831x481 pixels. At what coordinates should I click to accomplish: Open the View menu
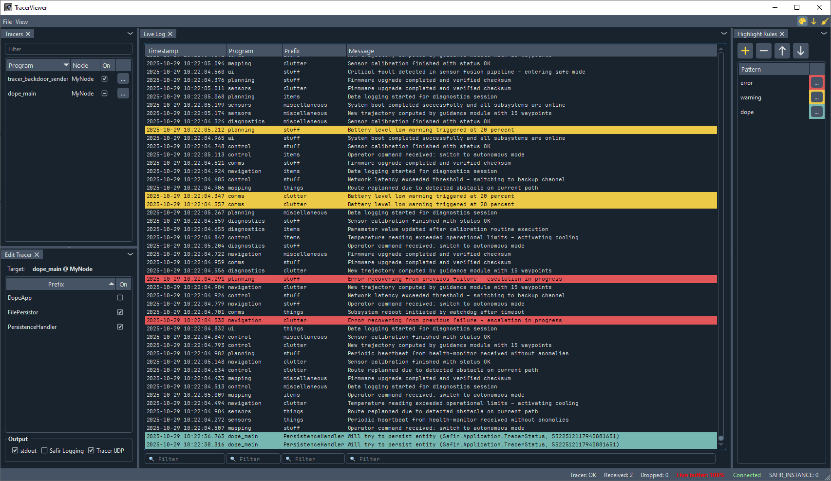pos(21,22)
